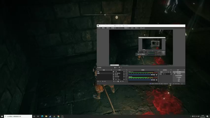Open settings gear of the desktop audio channel

(x=156, y=80)
